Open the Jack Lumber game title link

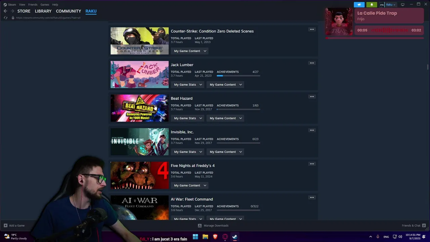click(x=182, y=65)
